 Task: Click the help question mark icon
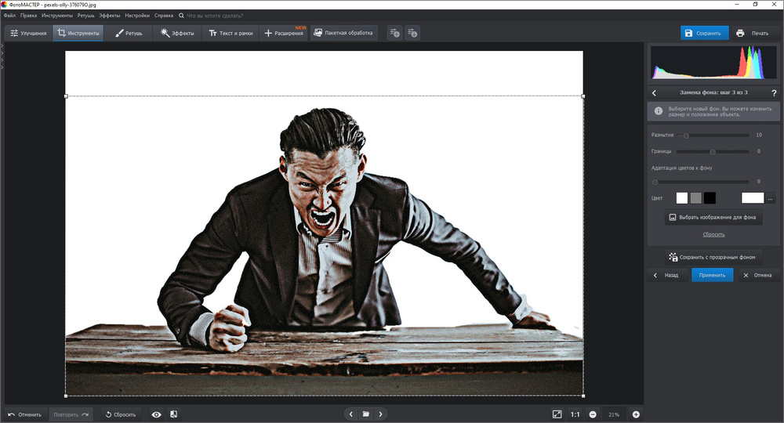coord(774,93)
